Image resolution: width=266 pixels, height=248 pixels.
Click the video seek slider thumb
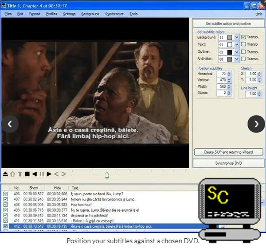click(x=107, y=175)
